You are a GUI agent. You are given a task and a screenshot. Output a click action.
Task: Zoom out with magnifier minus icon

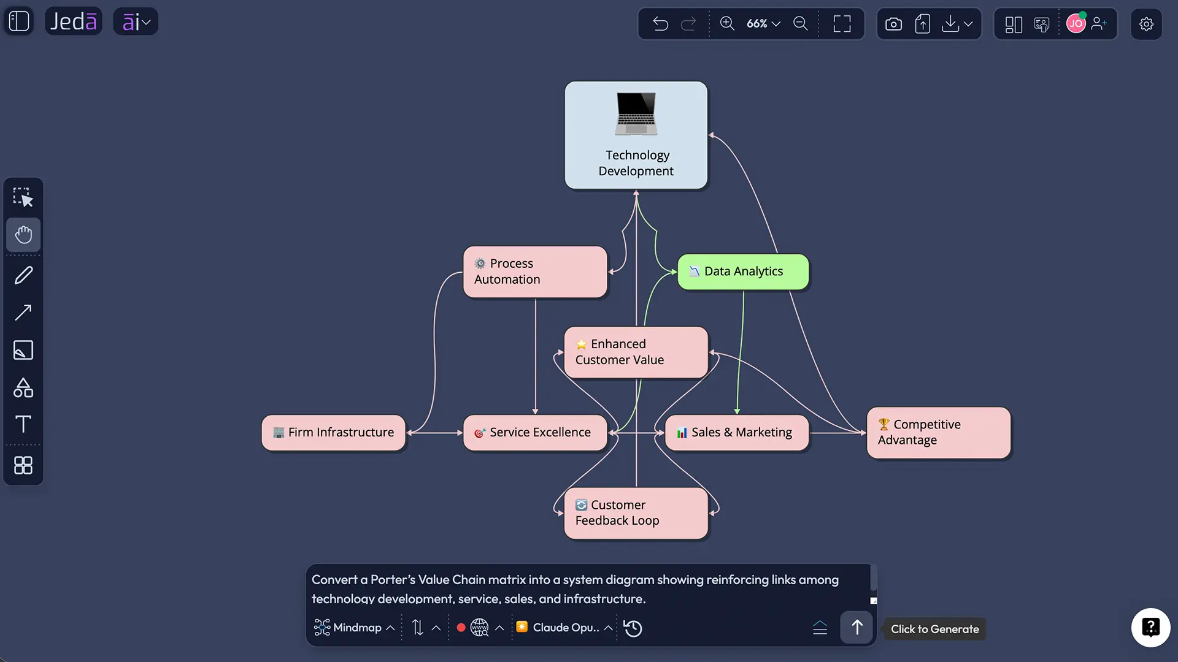801,23
